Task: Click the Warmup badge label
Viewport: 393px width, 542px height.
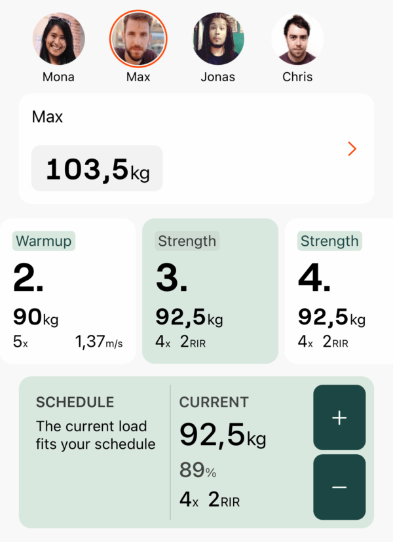Action: pyautogui.click(x=43, y=241)
